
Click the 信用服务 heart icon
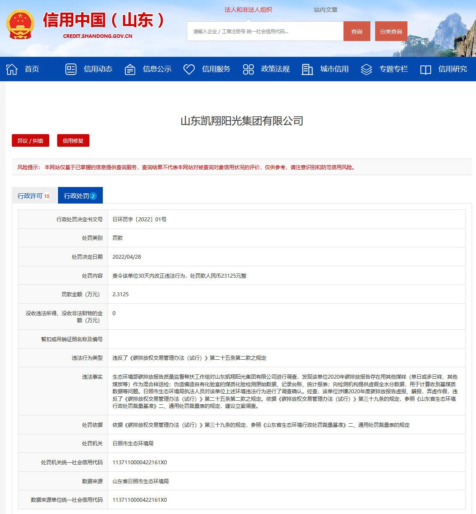click(189, 69)
